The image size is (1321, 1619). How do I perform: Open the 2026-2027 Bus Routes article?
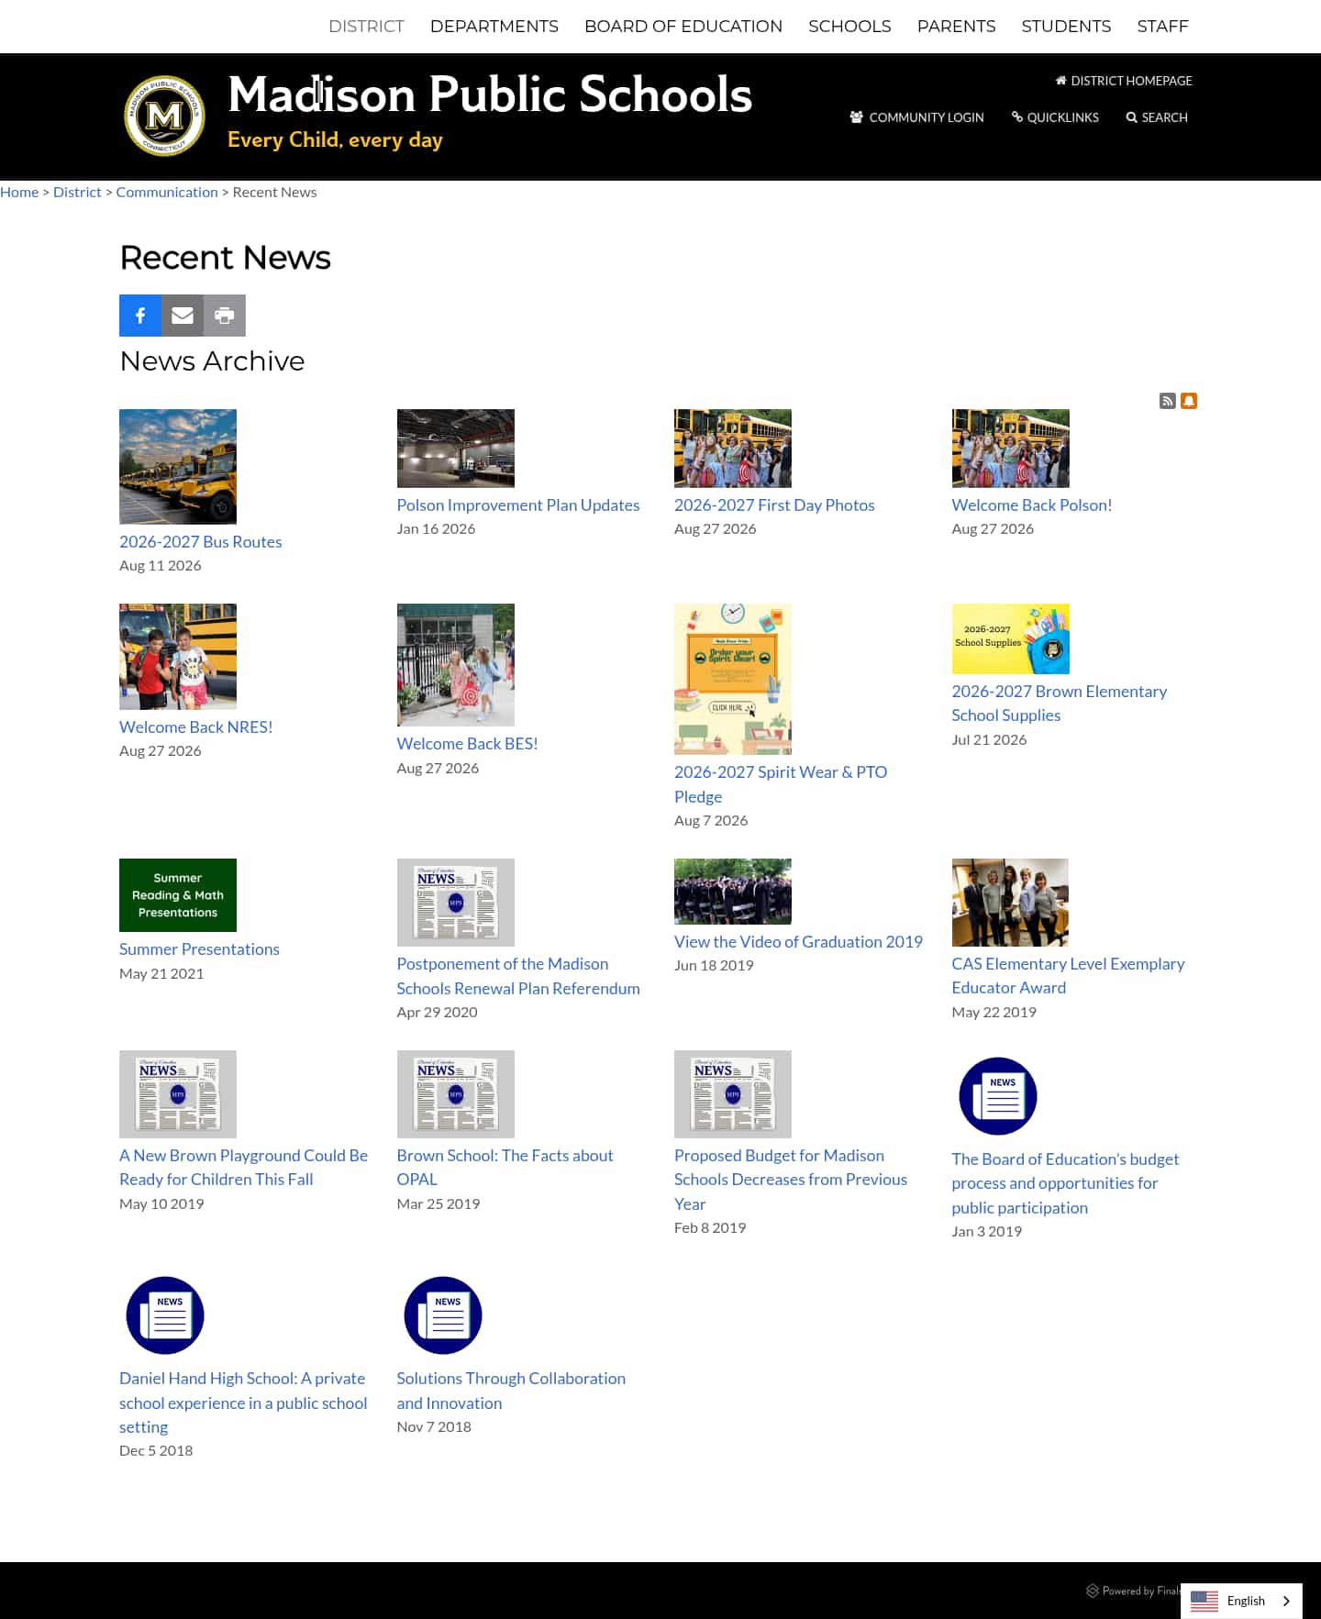200,541
